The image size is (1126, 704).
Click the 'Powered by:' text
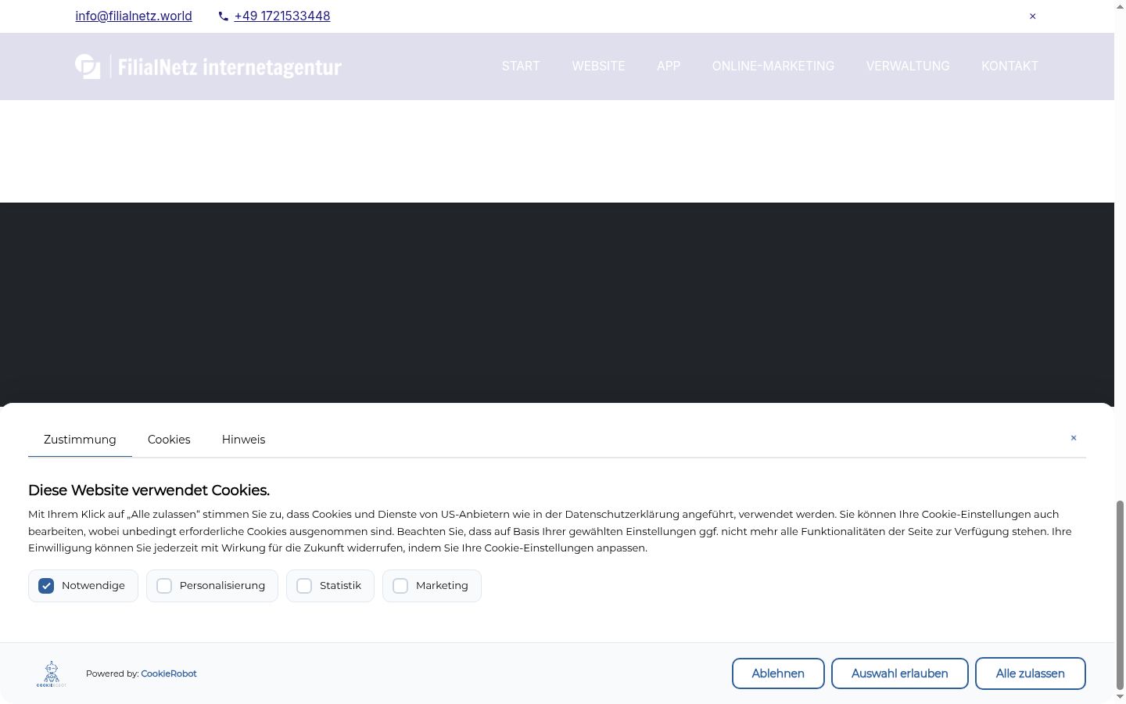click(112, 673)
